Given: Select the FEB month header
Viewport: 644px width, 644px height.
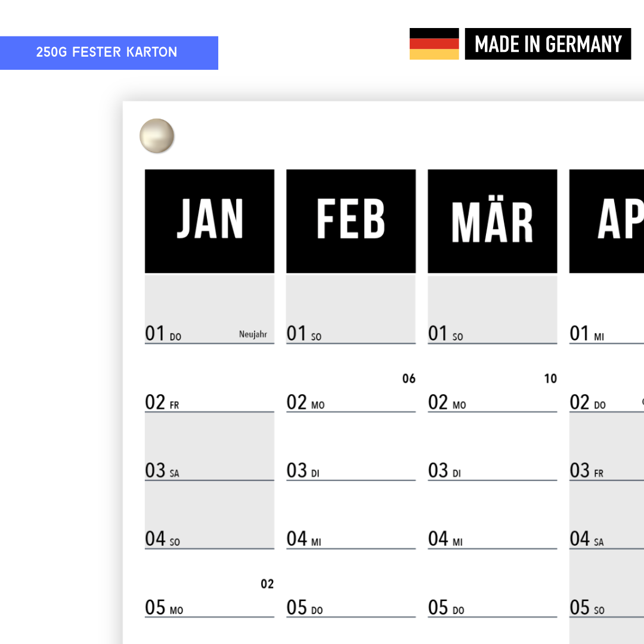Looking at the screenshot, I should [x=351, y=221].
